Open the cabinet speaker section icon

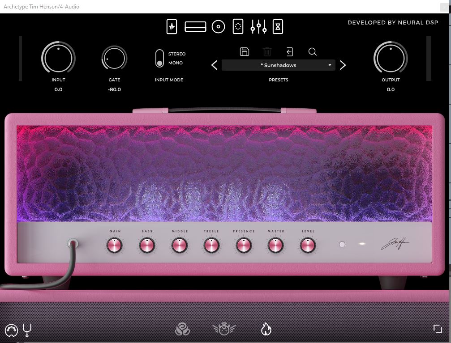(x=218, y=27)
